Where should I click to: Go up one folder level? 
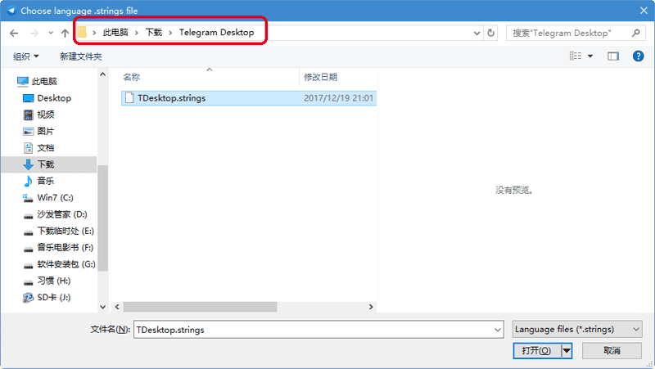[x=65, y=33]
